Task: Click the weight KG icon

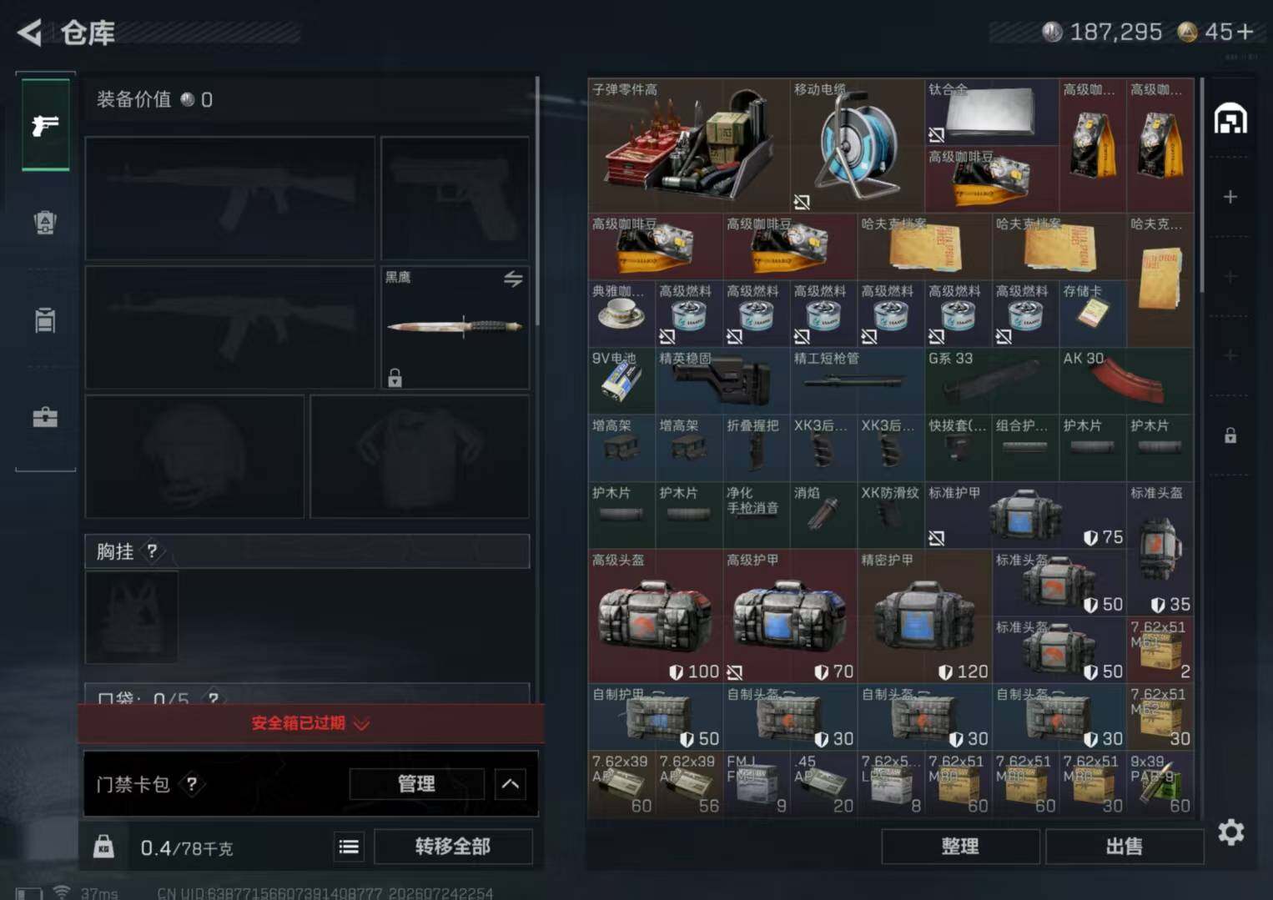Action: click(103, 847)
